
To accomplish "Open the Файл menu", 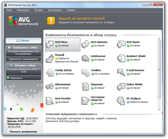I will click(9, 10).
